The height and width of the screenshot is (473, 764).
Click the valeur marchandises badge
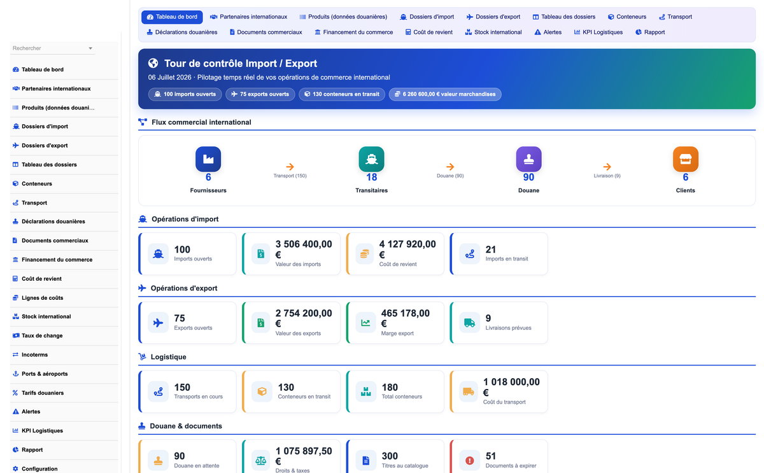point(445,94)
